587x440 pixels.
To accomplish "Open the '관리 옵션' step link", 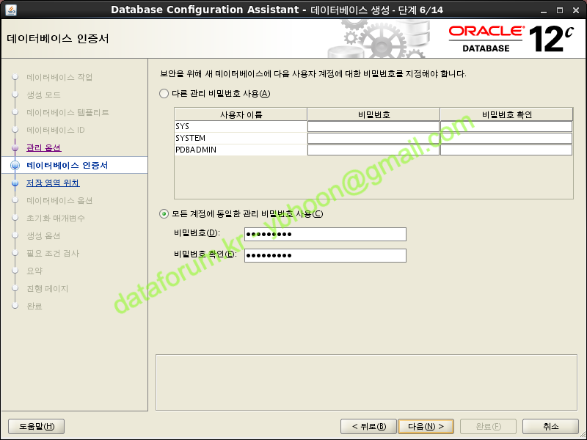I will (44, 148).
